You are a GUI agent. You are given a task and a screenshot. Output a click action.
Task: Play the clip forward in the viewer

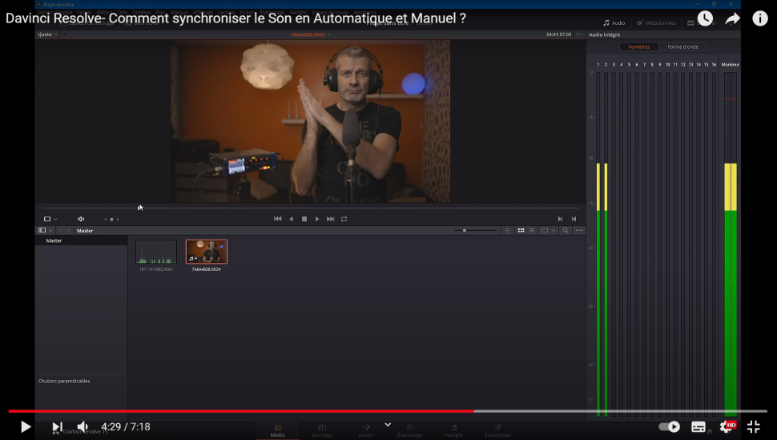pyautogui.click(x=317, y=219)
